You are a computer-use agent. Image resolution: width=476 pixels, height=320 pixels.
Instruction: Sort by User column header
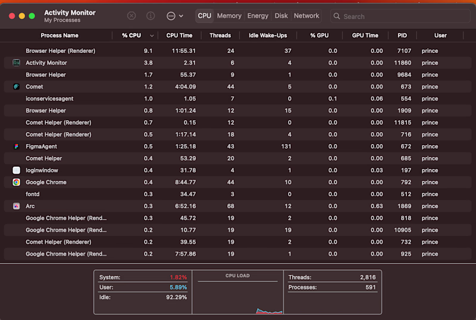point(440,36)
